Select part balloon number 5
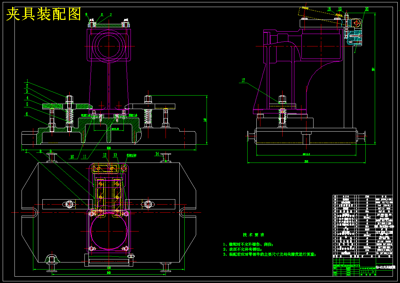This screenshot has height=283, width=400. (x=27, y=104)
